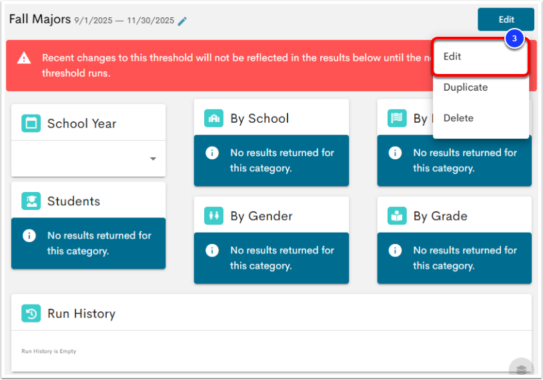543x380 pixels.
Task: Click the date range 9/1/2025 — 11/30/2025
Action: pyautogui.click(x=124, y=21)
